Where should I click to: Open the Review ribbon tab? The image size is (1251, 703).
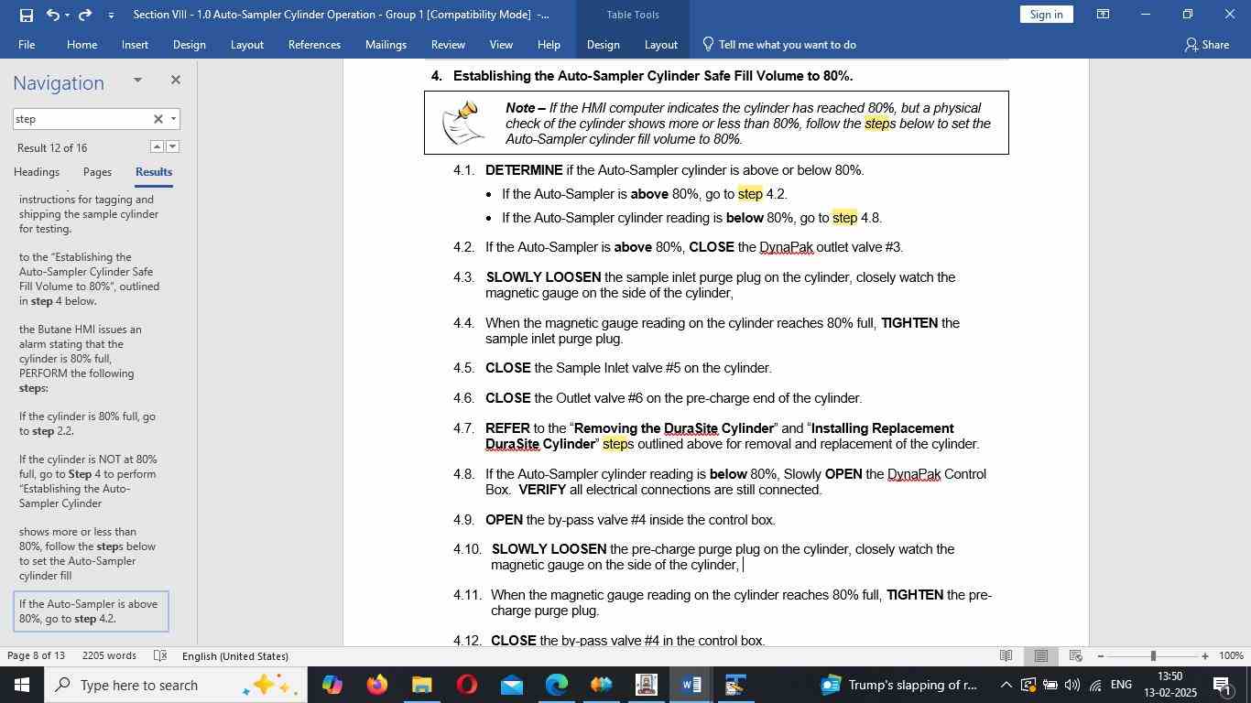tap(448, 44)
